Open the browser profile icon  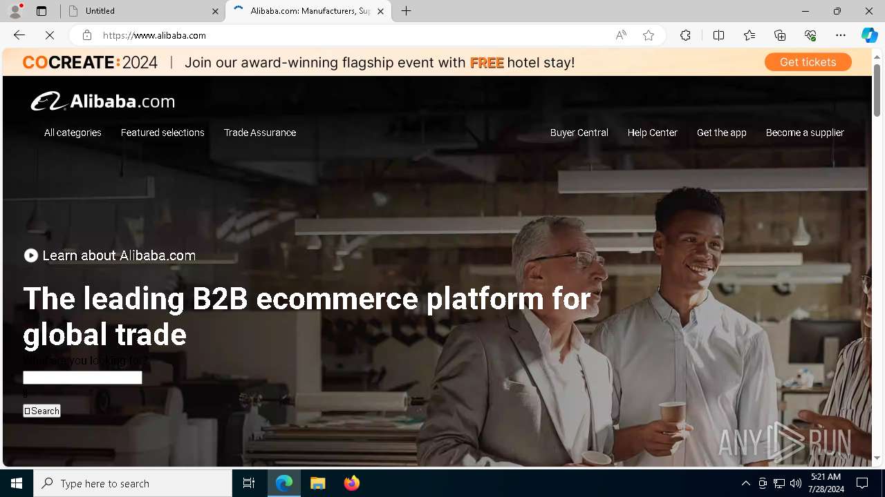[x=15, y=11]
